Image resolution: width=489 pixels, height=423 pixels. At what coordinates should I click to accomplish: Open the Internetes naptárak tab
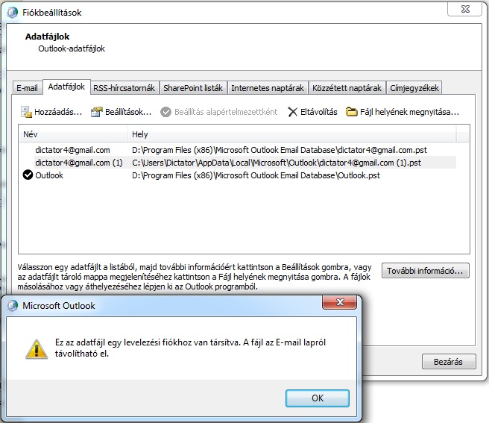click(266, 88)
